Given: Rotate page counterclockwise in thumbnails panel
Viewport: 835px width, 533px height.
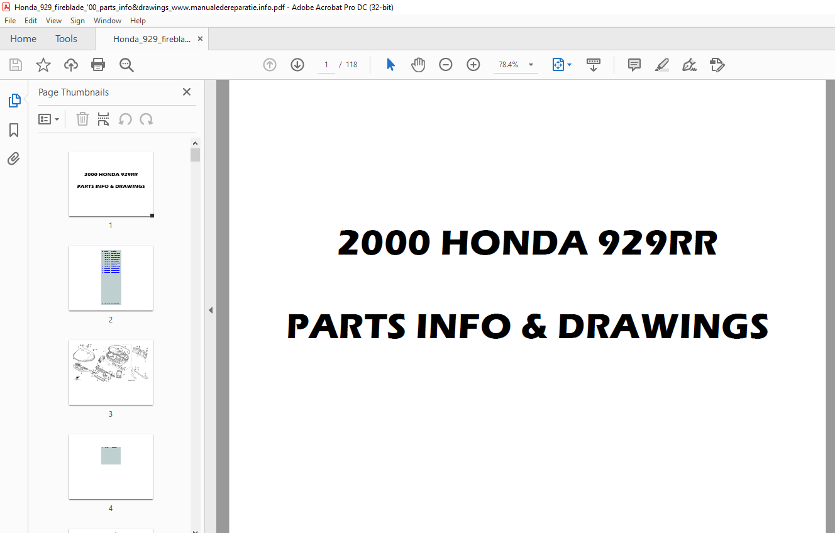Looking at the screenshot, I should click(125, 119).
